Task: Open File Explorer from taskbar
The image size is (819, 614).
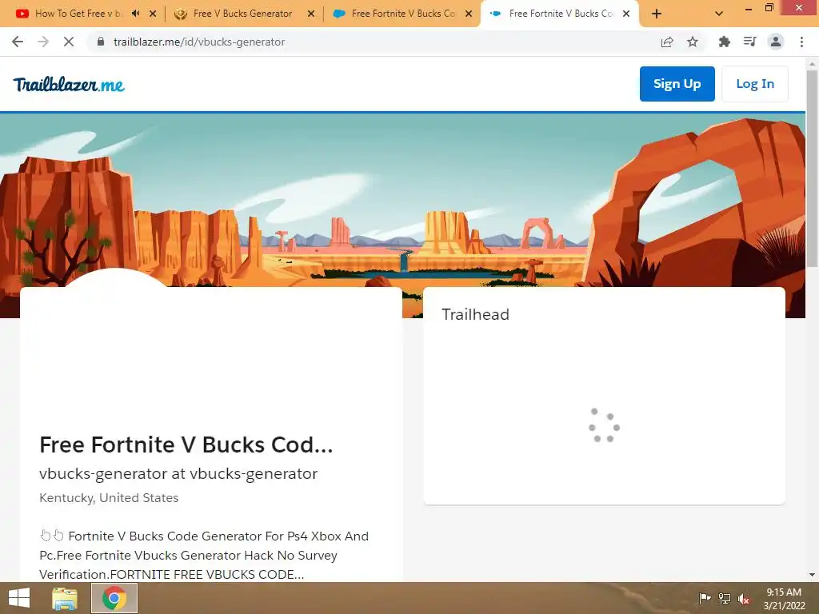Action: (64, 598)
